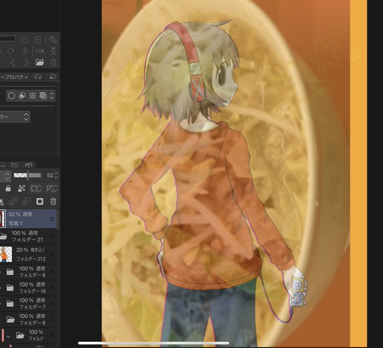Click the zoom in icon in the navigator
The height and width of the screenshot is (348, 383).
[x=38, y=39]
